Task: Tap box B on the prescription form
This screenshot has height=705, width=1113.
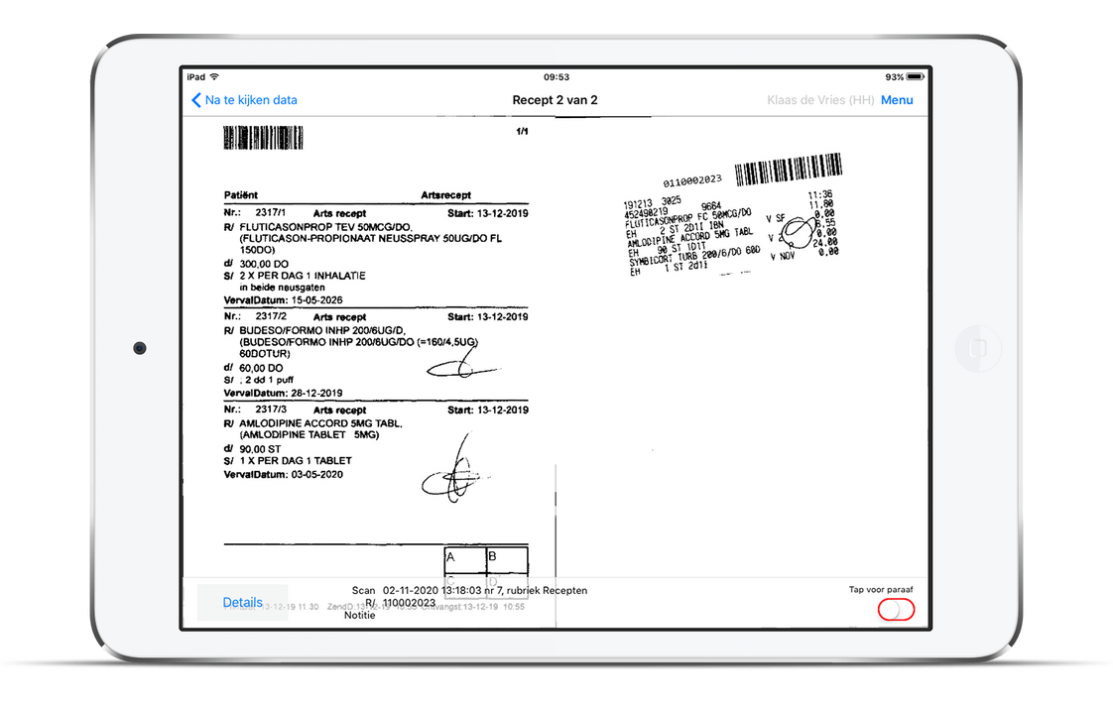Action: click(507, 559)
